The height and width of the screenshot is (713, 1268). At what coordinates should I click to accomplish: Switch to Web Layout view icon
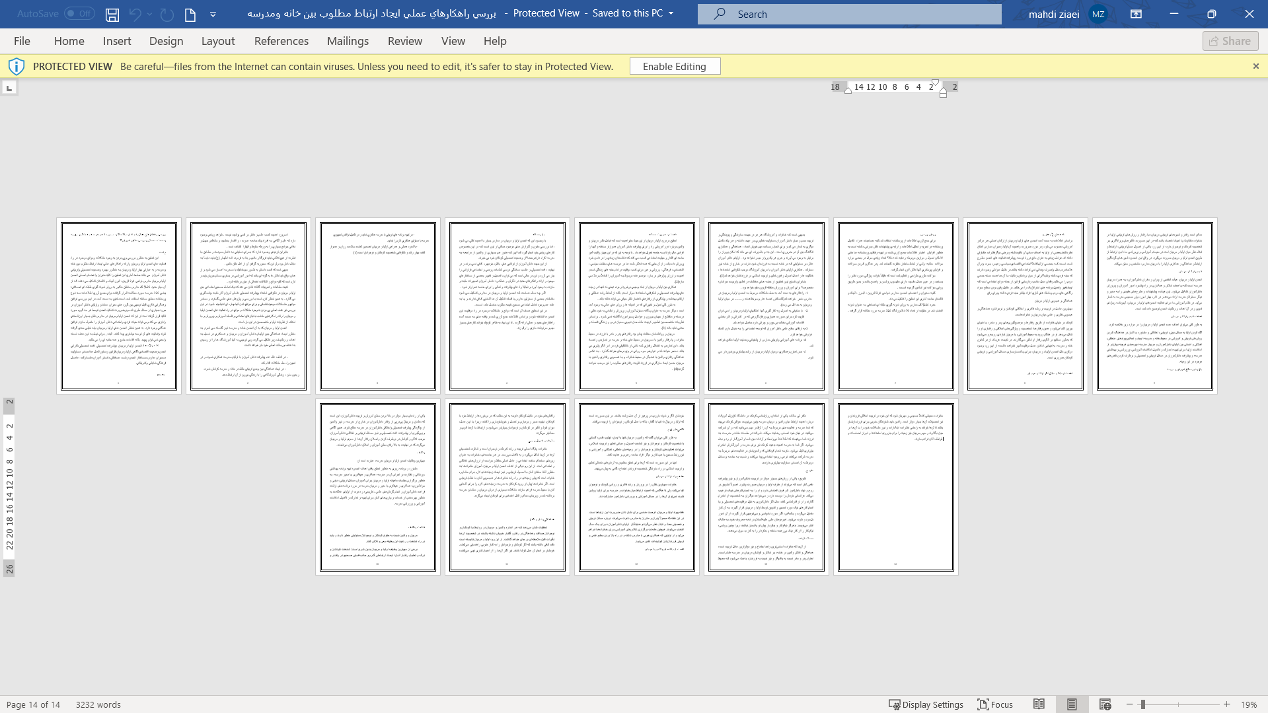[x=1105, y=704]
